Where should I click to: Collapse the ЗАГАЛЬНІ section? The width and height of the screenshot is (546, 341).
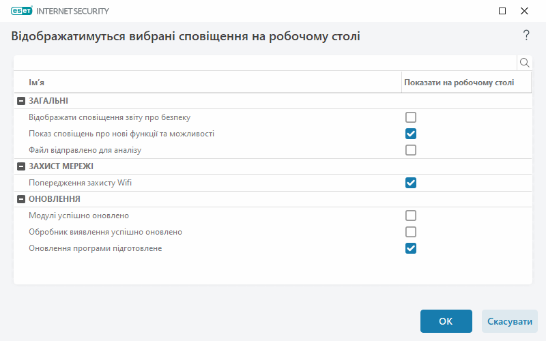(x=20, y=101)
